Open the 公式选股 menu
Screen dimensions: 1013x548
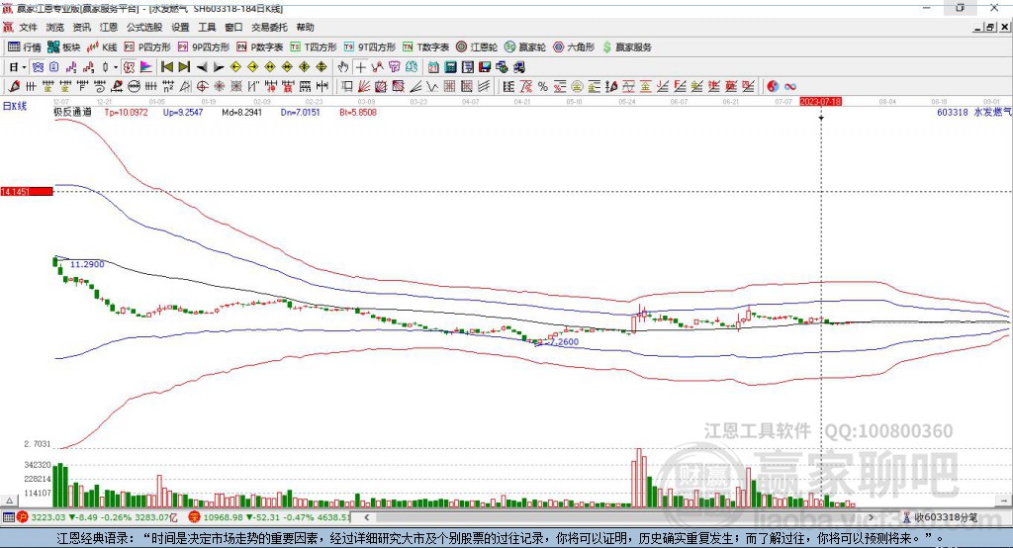click(143, 28)
